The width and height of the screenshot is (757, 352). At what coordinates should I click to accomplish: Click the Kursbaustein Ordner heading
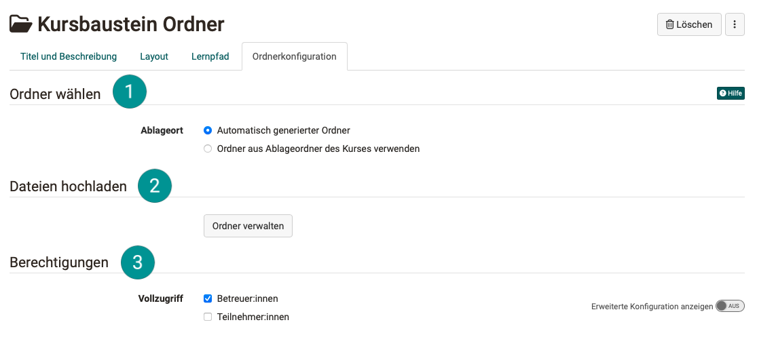tap(130, 24)
